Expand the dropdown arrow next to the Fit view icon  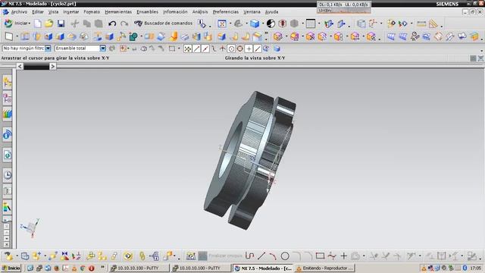pyautogui.click(x=230, y=24)
